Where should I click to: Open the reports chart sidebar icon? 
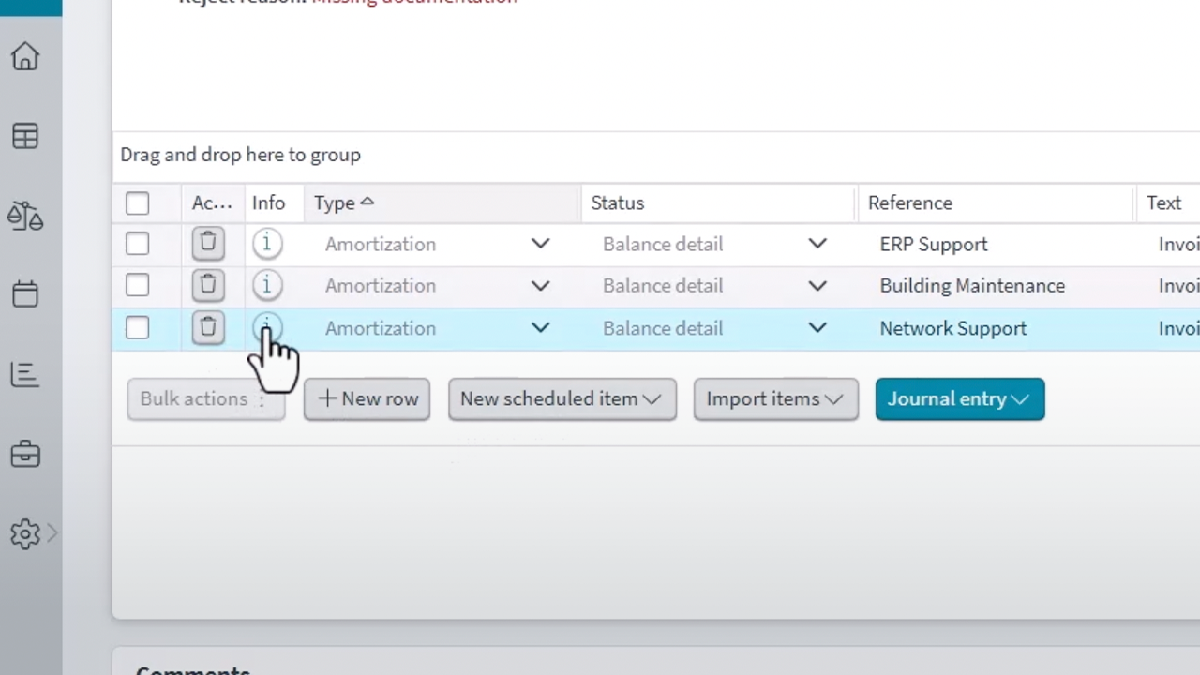pyautogui.click(x=25, y=375)
